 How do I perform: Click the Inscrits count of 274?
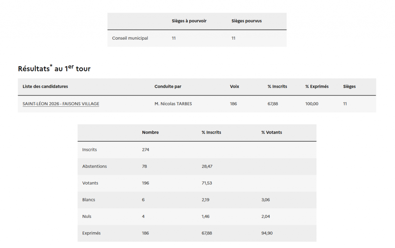tap(145, 150)
